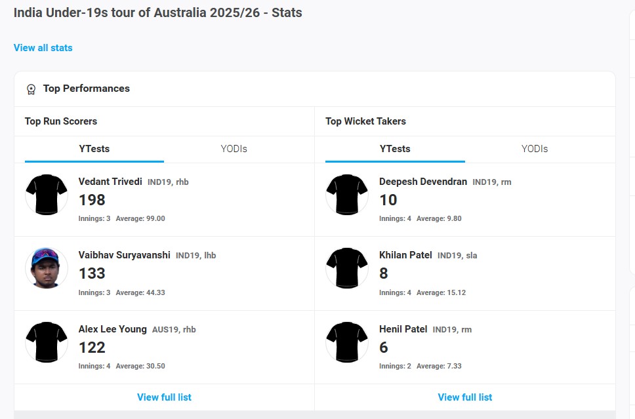Viewport: 635px width, 419px height.
Task: View full list of top wicket takers
Action: tap(465, 397)
